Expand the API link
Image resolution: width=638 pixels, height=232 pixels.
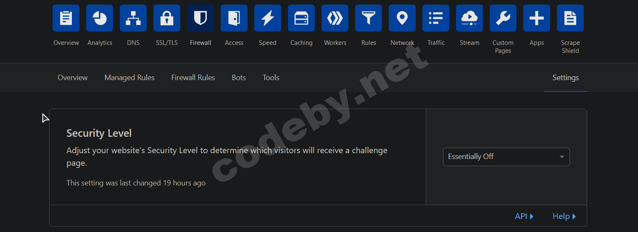coord(524,216)
